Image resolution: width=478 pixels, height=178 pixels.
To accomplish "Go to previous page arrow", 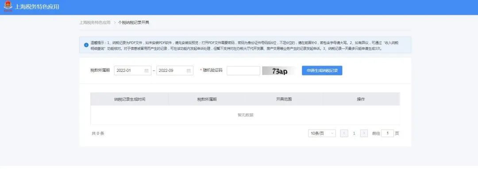I will [344, 133].
